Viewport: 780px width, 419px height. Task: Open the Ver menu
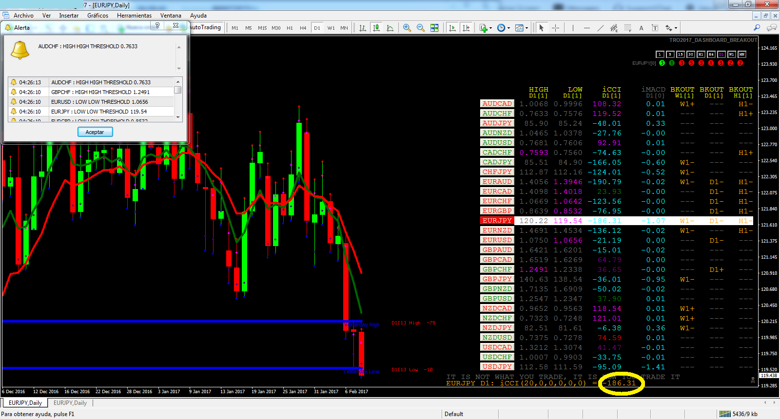click(47, 16)
